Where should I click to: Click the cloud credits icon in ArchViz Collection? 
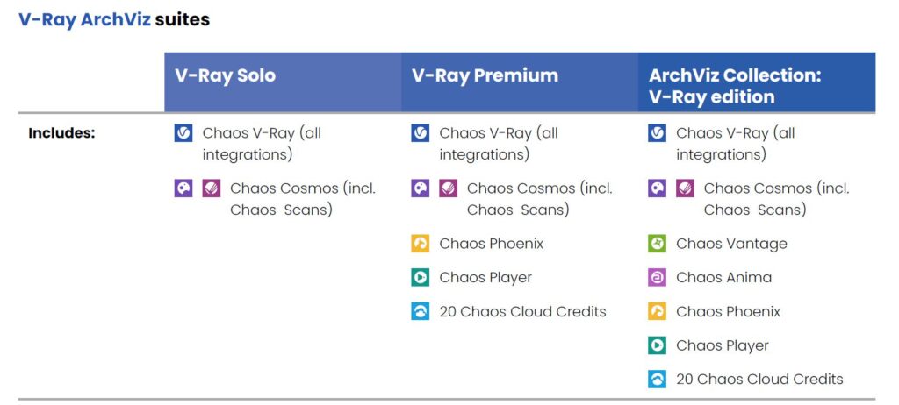click(657, 379)
